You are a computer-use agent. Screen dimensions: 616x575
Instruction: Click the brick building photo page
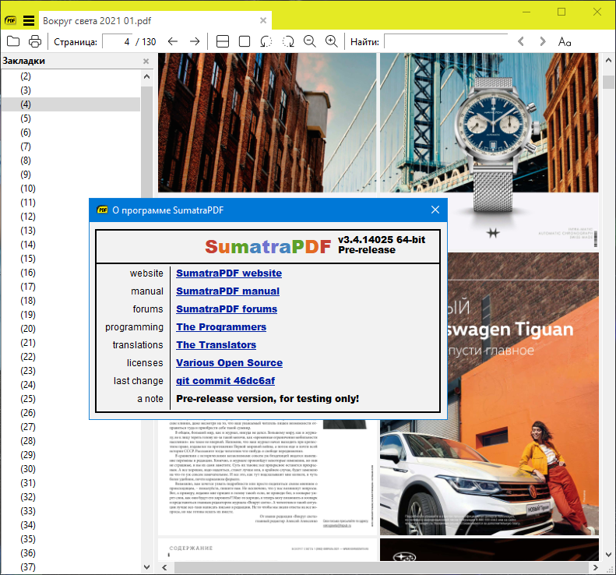[x=267, y=122]
